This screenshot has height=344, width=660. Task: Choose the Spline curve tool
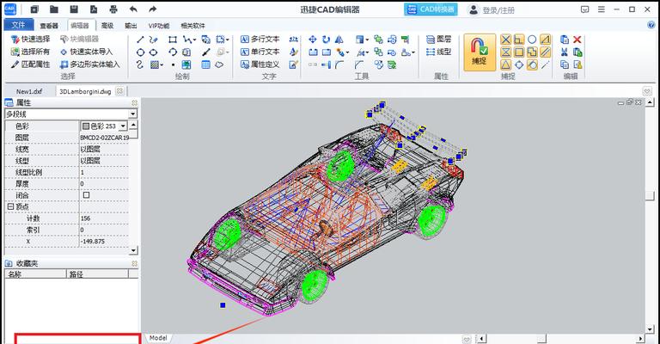tap(140, 64)
